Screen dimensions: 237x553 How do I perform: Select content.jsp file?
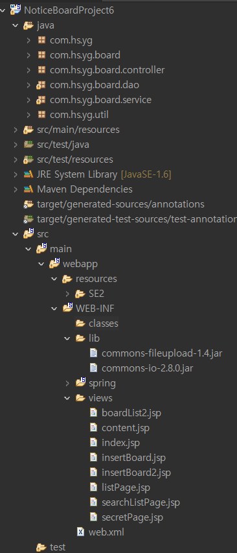[x=126, y=427]
